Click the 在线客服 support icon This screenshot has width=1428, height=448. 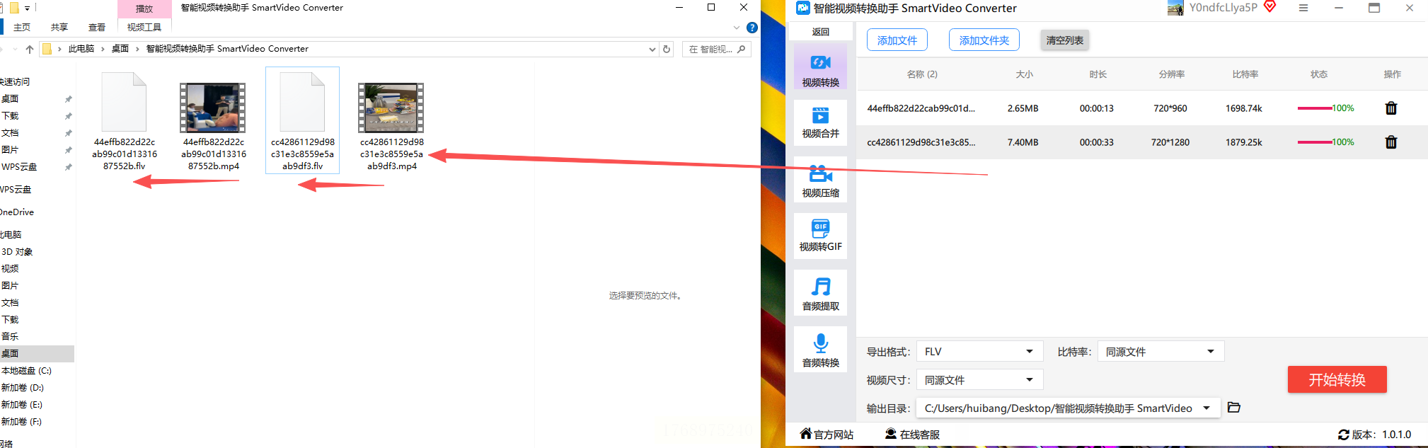pos(891,434)
